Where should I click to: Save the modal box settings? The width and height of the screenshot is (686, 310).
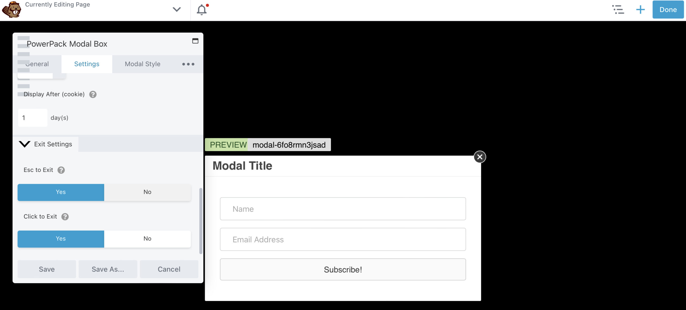(x=47, y=269)
